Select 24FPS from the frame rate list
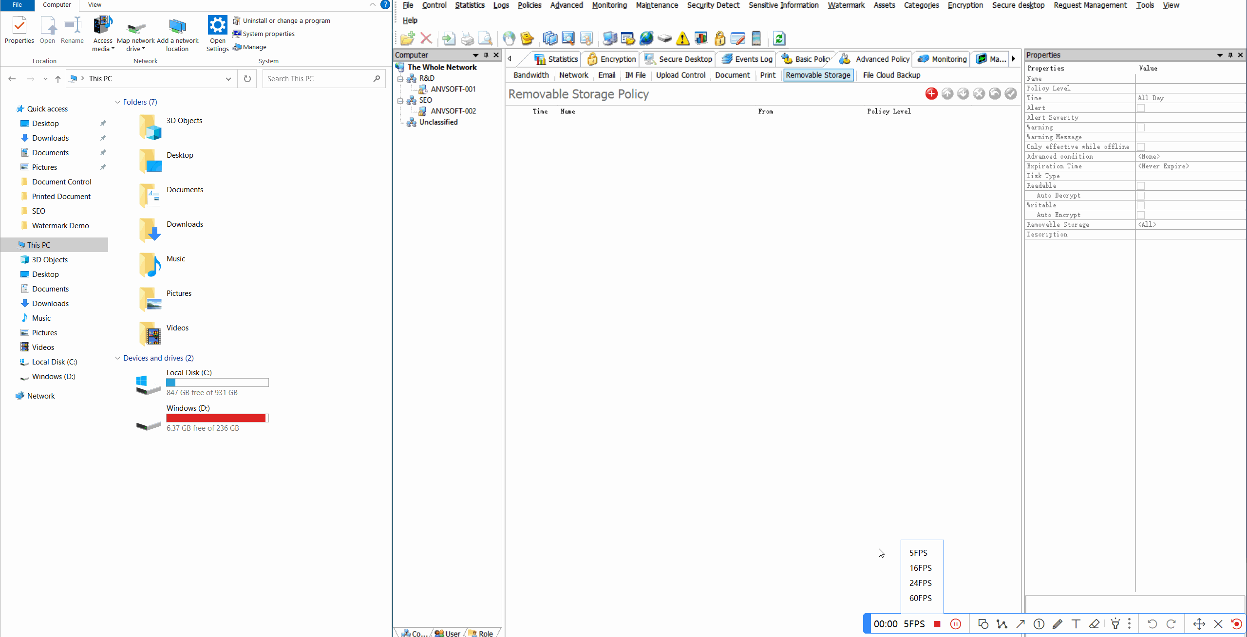 (x=920, y=583)
